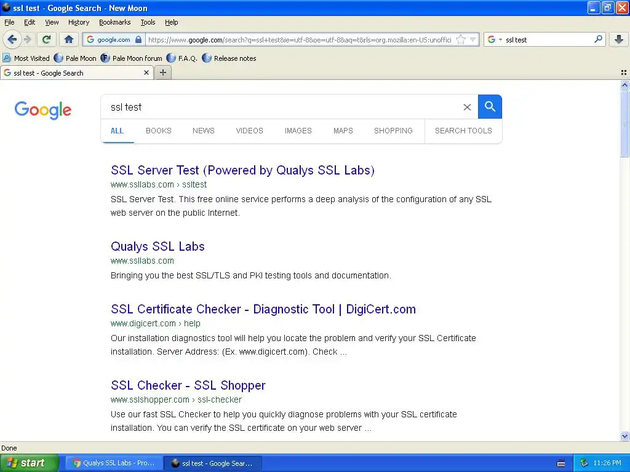The image size is (630, 472).
Task: Open the Most Visited bookmarks folder
Action: click(x=26, y=58)
